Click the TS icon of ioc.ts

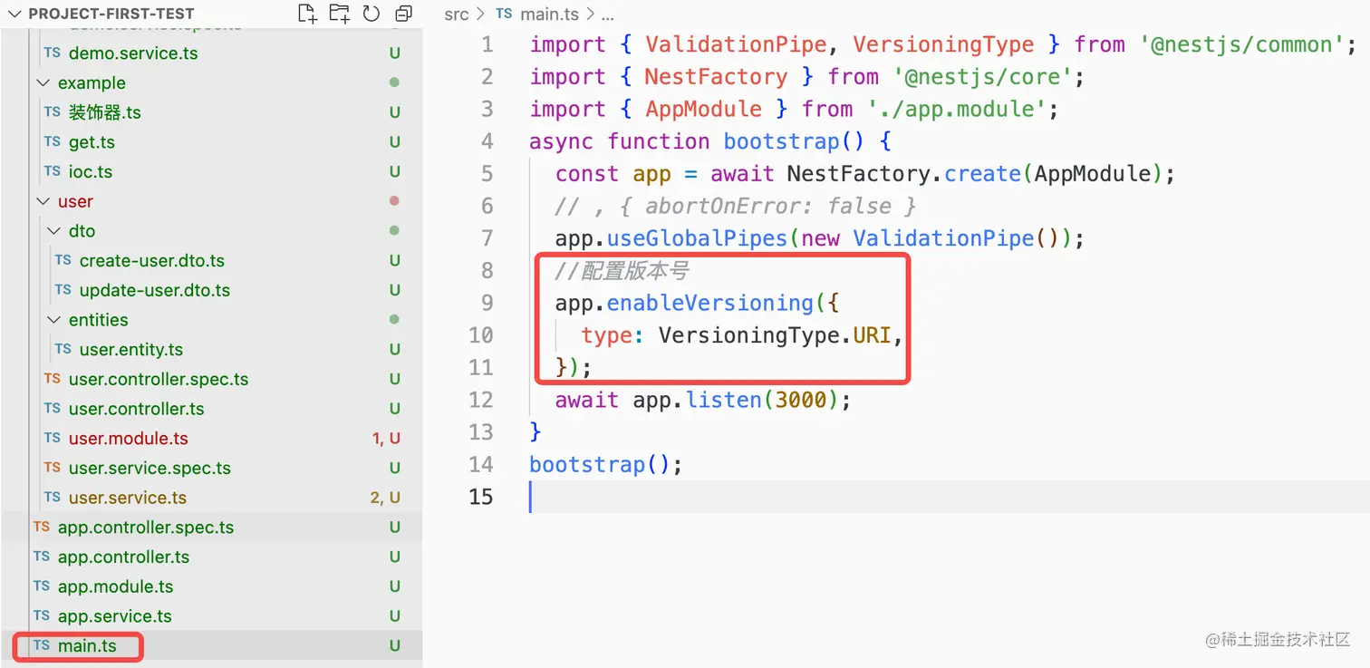click(53, 171)
